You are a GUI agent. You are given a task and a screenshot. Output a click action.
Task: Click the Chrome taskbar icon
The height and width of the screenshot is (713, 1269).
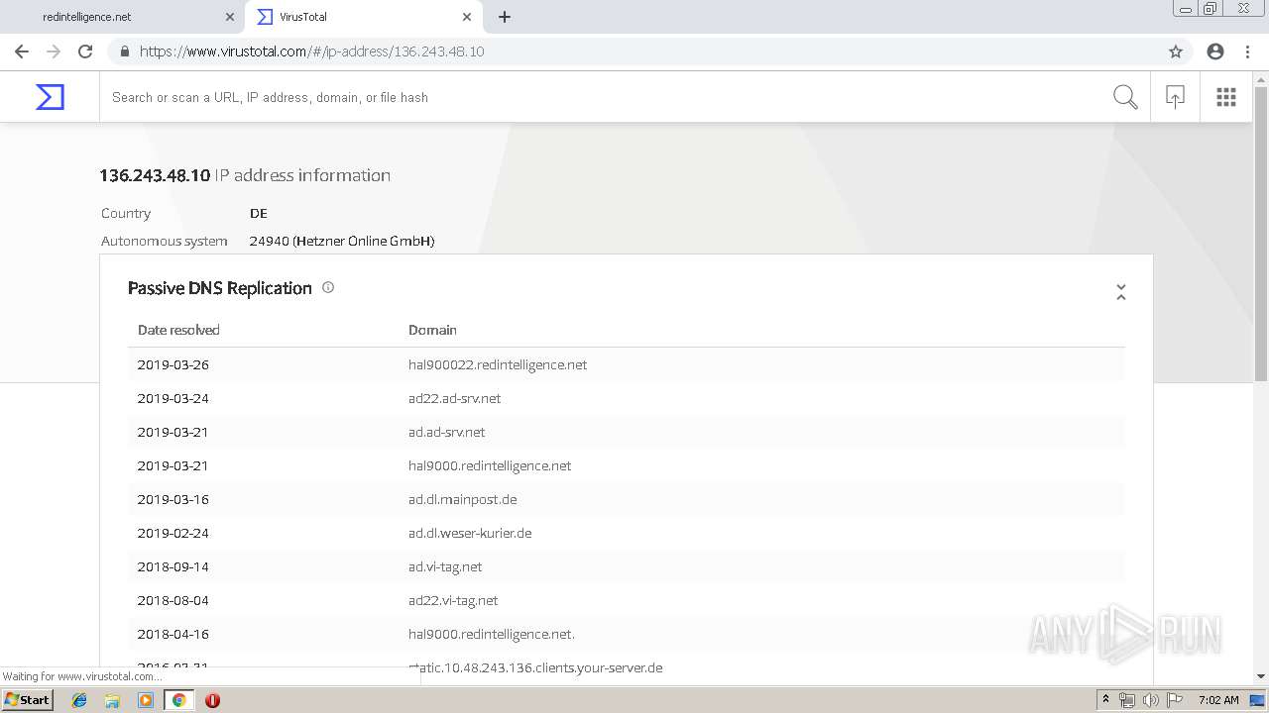tap(178, 700)
